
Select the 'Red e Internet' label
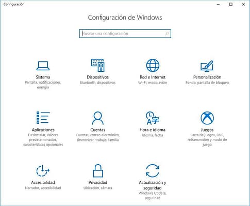pos(153,77)
